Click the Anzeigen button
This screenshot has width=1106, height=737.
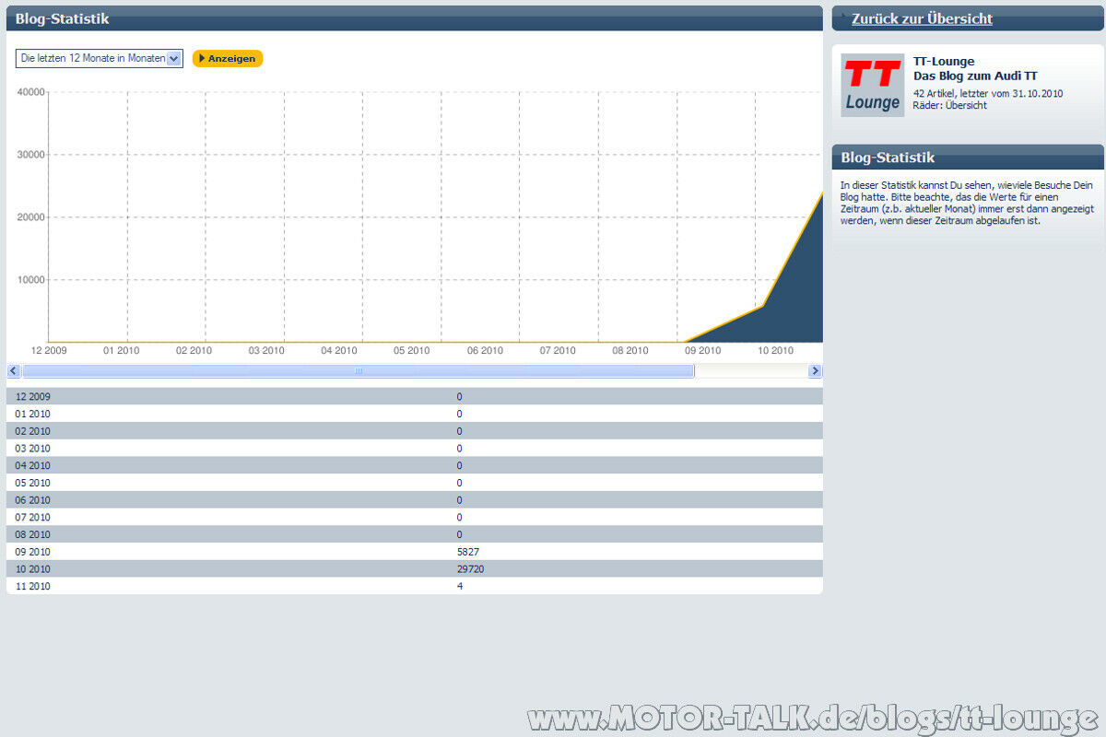coord(228,58)
